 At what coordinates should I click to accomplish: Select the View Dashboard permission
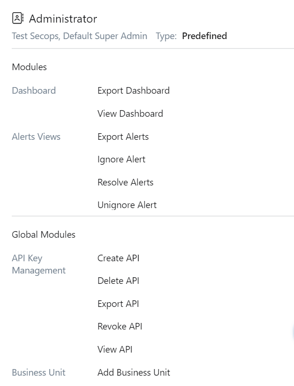(x=130, y=113)
